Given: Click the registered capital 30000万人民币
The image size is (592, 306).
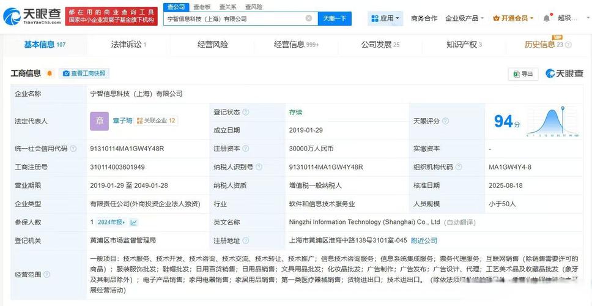Looking at the screenshot, I should (x=311, y=149).
